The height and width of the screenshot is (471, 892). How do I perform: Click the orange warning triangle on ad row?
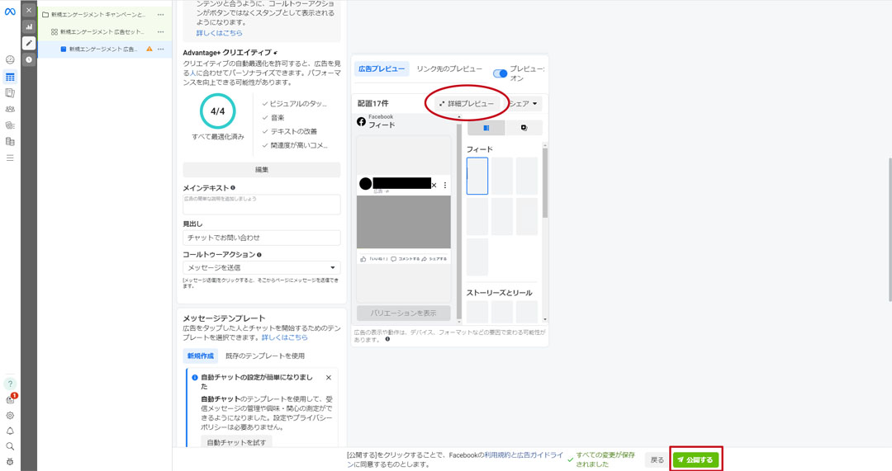(x=149, y=49)
